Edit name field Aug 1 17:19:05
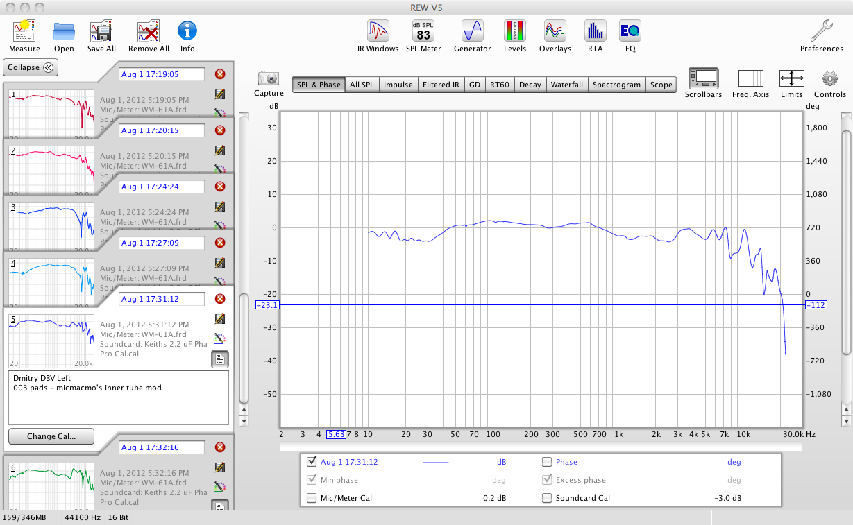Image resolution: width=853 pixels, height=525 pixels. click(x=162, y=74)
